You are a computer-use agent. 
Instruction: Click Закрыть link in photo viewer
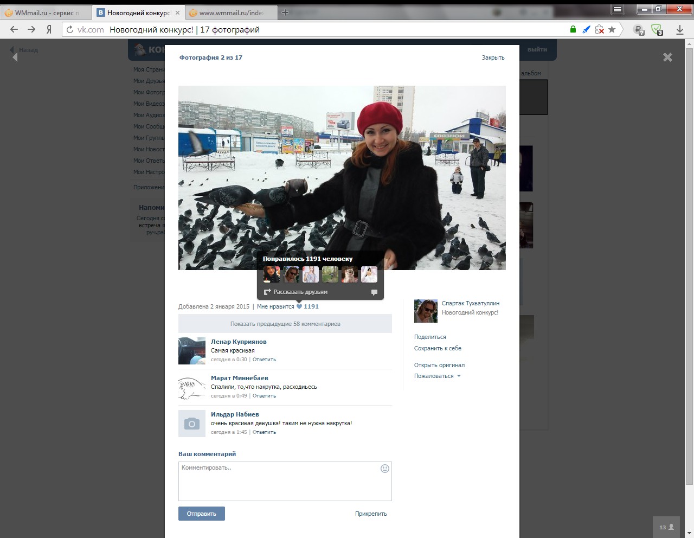click(x=493, y=57)
